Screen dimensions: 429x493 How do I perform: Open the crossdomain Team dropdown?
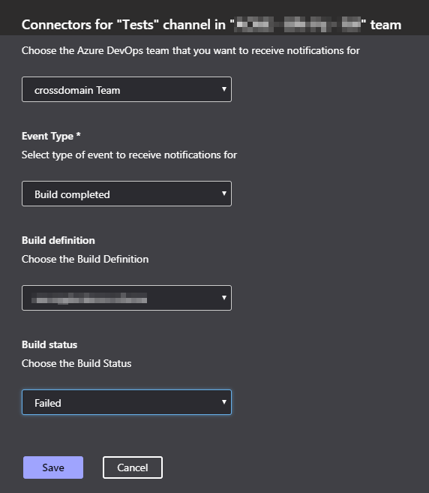[127, 89]
